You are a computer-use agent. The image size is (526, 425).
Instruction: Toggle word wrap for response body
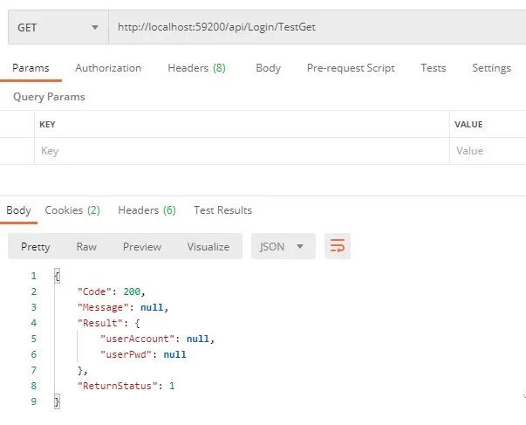pos(337,246)
